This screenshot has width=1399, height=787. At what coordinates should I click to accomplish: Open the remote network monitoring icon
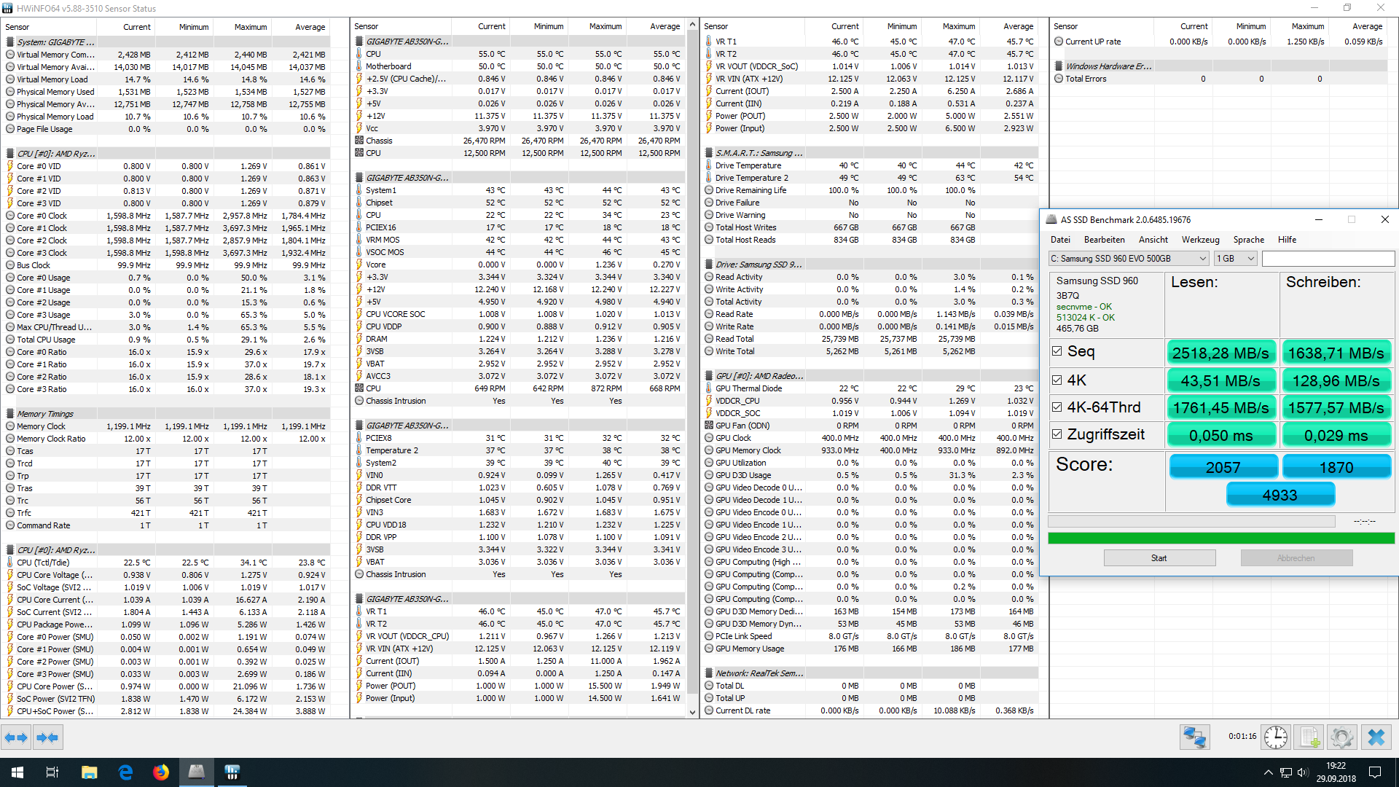tap(1194, 737)
